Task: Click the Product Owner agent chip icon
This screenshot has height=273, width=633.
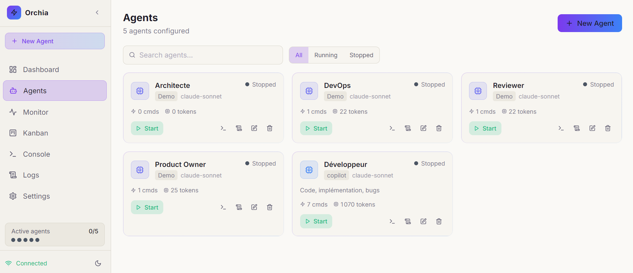Action: click(x=140, y=170)
